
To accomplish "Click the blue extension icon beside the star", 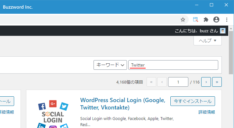I will pos(195,20).
